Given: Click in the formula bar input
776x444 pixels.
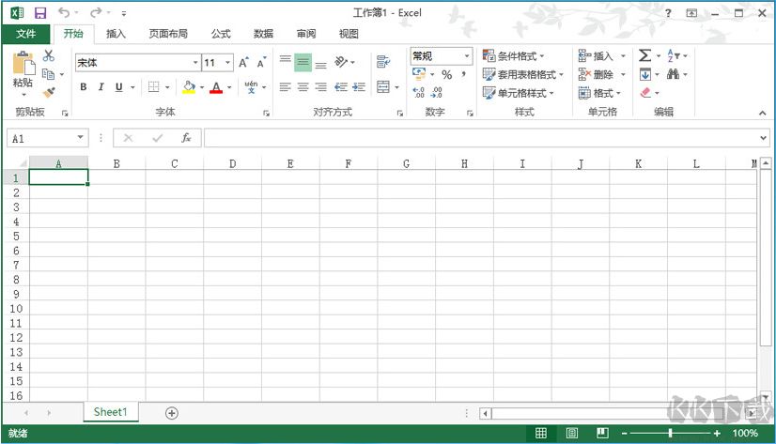Looking at the screenshot, I should [481, 138].
